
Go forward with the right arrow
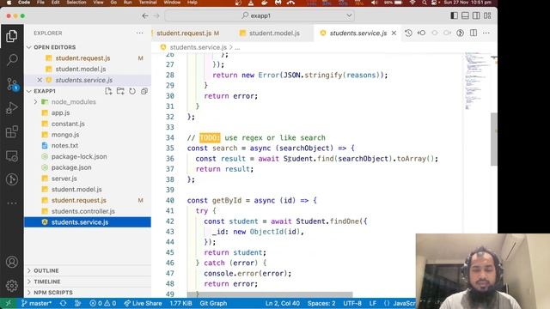156,15
